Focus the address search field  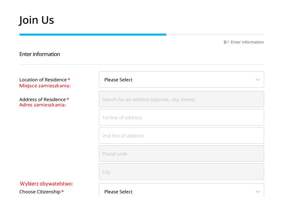pyautogui.click(x=182, y=99)
